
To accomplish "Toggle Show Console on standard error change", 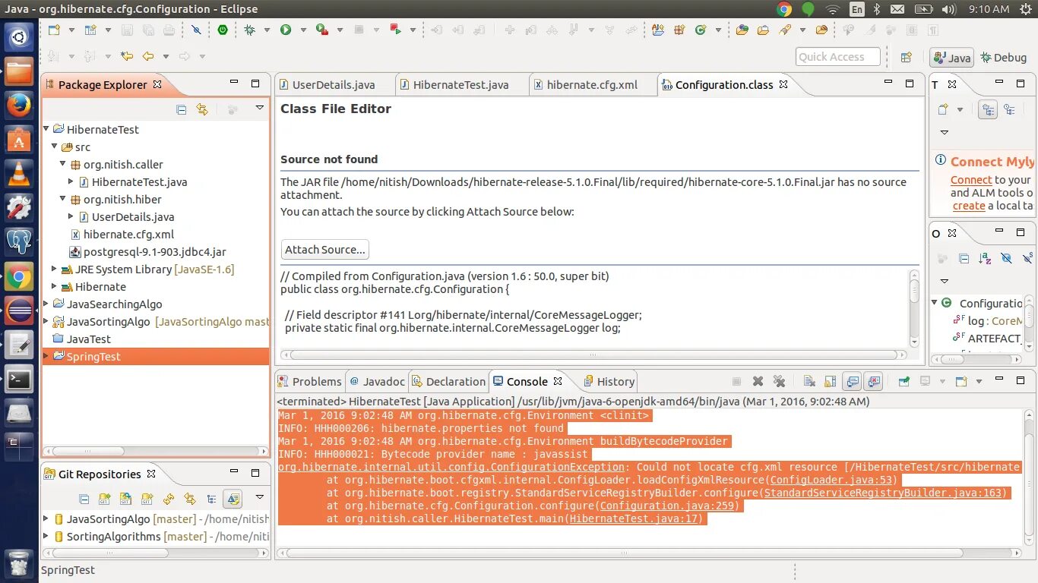I will (x=873, y=381).
